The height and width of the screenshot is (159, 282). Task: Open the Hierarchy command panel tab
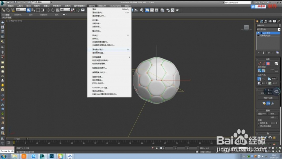pyautogui.click(x=266, y=21)
